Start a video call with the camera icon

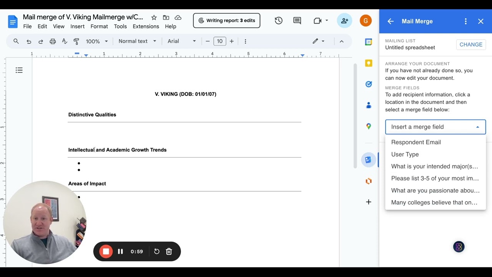[317, 21]
